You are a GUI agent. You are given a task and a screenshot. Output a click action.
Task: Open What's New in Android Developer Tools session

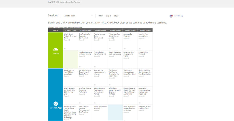70,36
